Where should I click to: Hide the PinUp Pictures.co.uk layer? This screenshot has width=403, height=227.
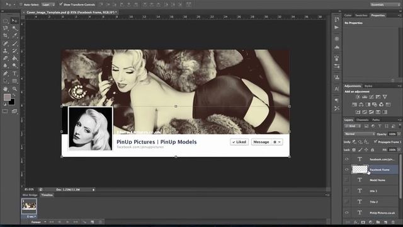tap(346, 212)
